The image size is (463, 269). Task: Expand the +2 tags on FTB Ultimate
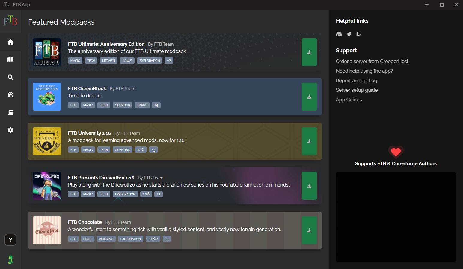pyautogui.click(x=169, y=61)
